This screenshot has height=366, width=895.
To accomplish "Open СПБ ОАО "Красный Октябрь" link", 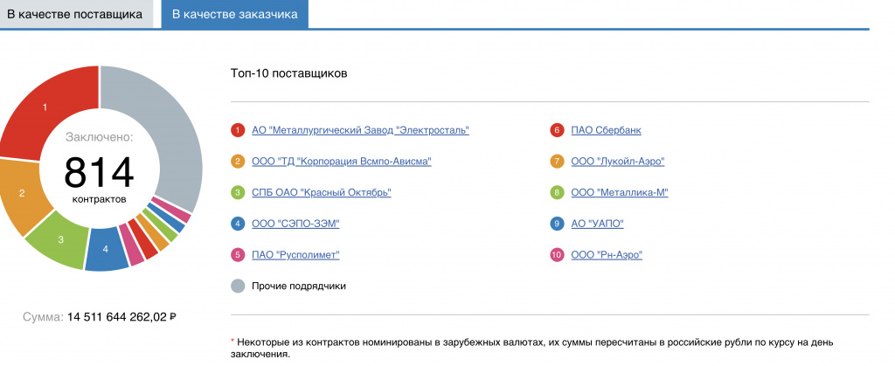I will coord(322,192).
